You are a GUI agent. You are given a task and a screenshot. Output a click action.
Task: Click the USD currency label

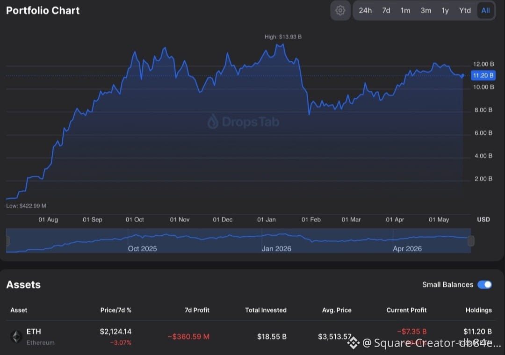coord(483,219)
